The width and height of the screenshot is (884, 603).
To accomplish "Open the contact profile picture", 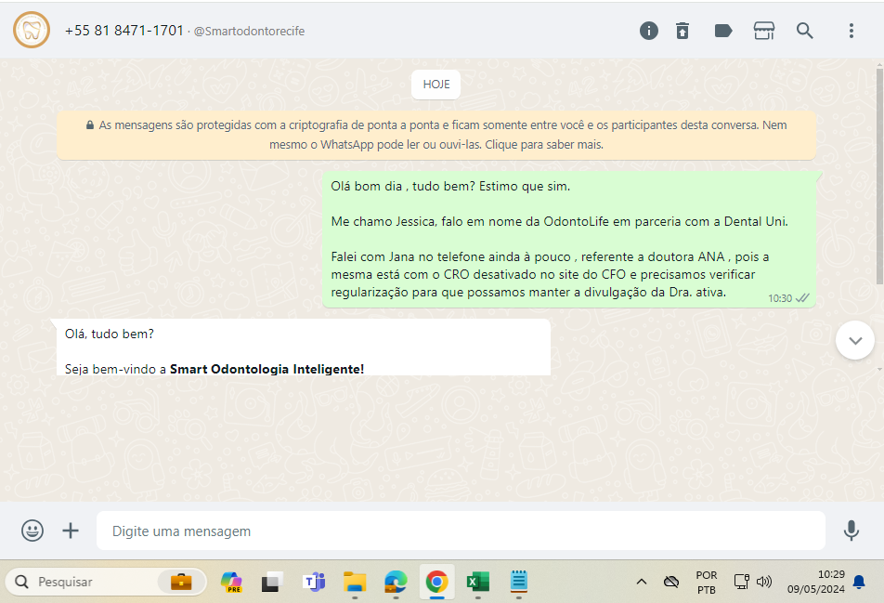I will pos(32,30).
